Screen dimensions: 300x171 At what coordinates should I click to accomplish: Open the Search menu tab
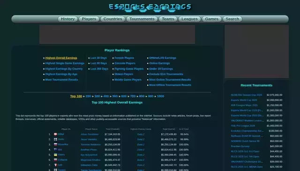(x=232, y=19)
